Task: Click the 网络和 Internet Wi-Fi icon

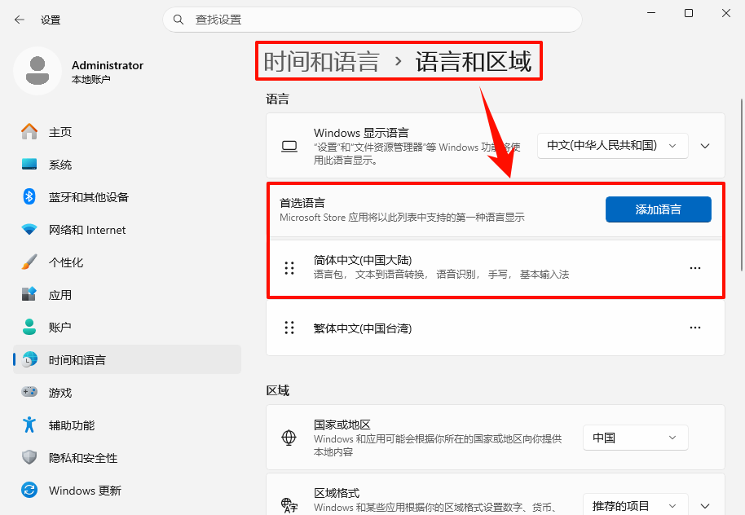Action: (x=29, y=230)
